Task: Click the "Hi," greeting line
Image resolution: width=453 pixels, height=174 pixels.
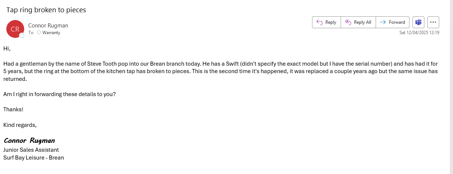Action: pos(7,49)
